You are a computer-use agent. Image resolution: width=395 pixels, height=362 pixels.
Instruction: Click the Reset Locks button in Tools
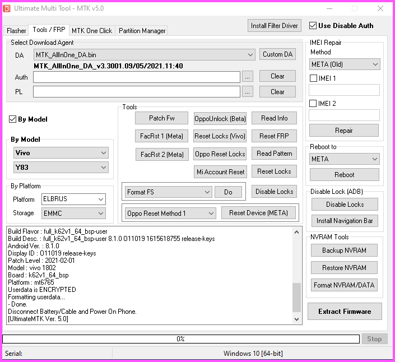(274, 171)
